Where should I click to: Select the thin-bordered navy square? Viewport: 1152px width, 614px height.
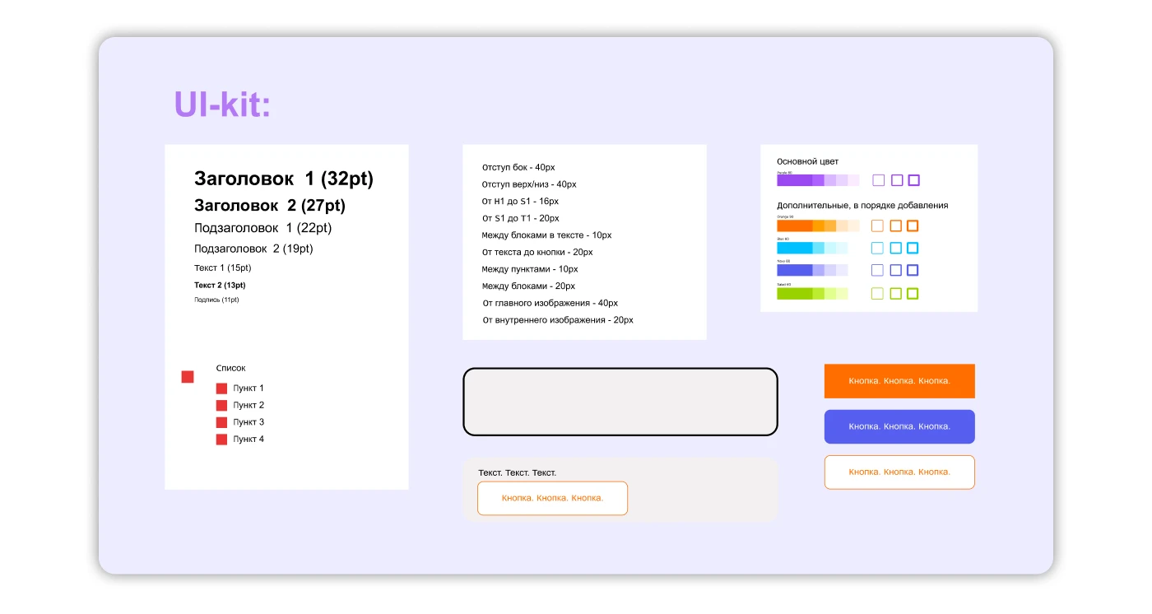877,270
